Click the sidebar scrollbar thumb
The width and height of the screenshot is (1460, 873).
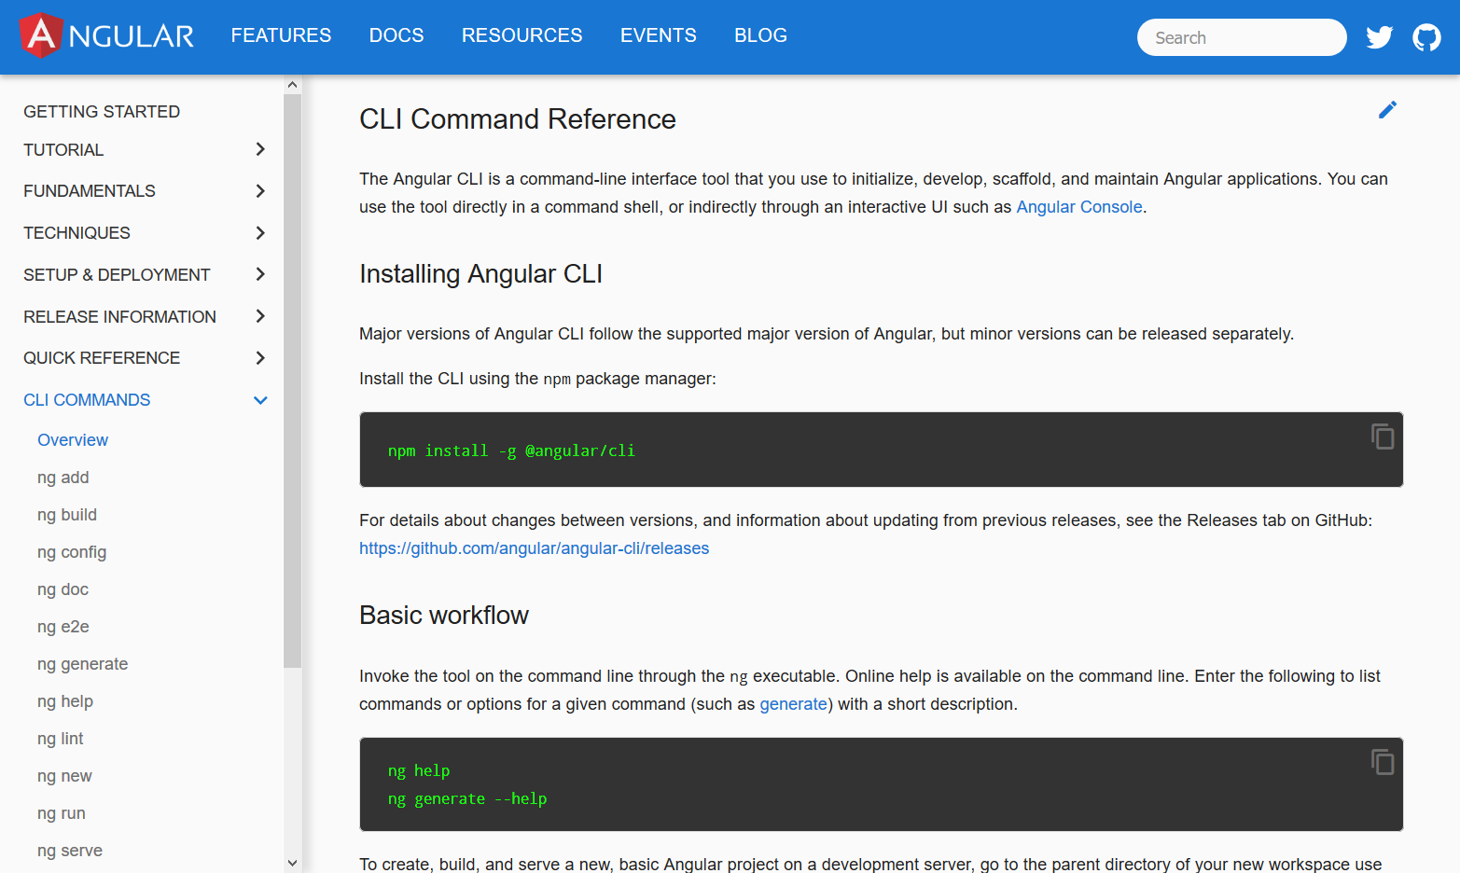click(x=293, y=381)
